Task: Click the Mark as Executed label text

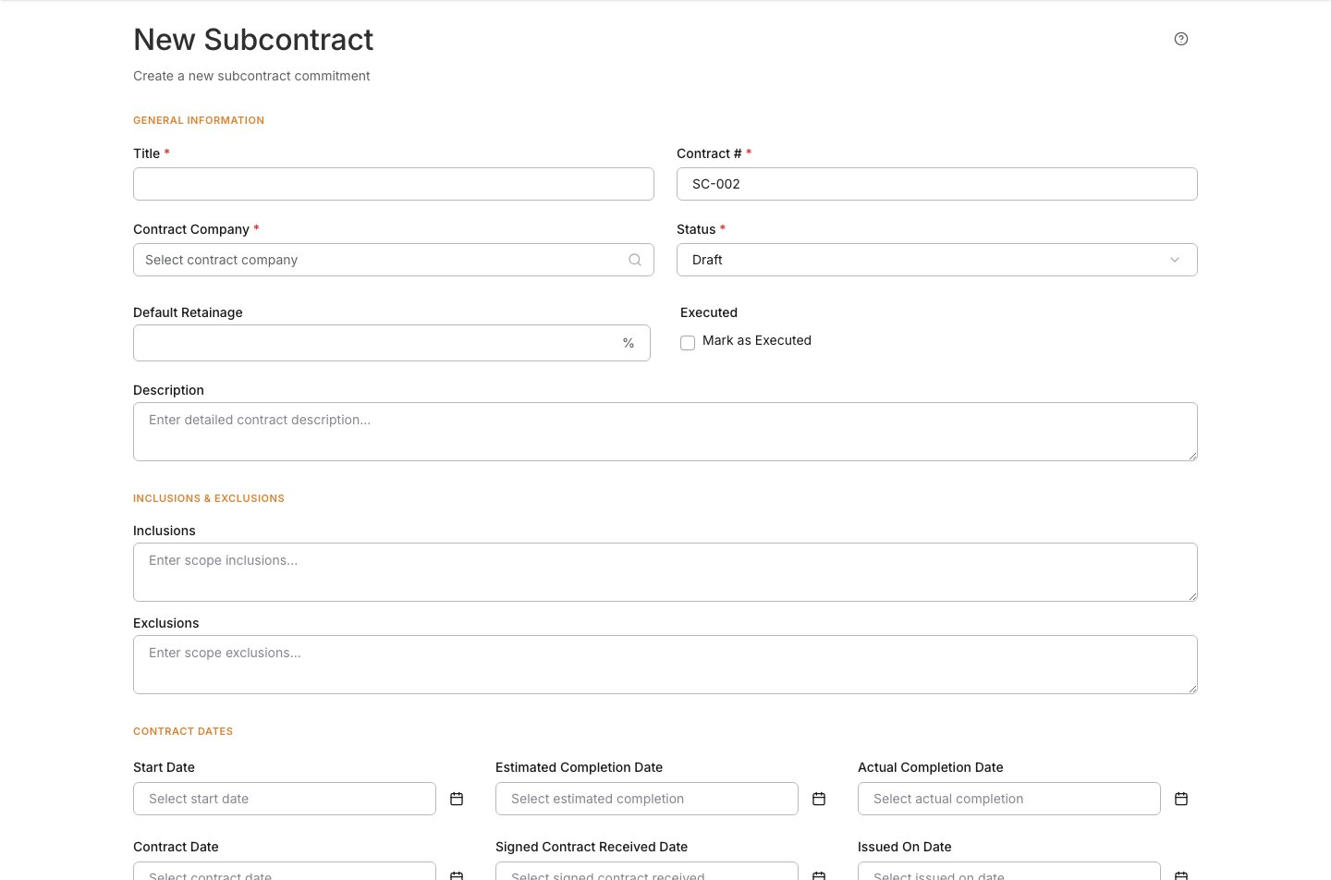Action: (x=757, y=340)
